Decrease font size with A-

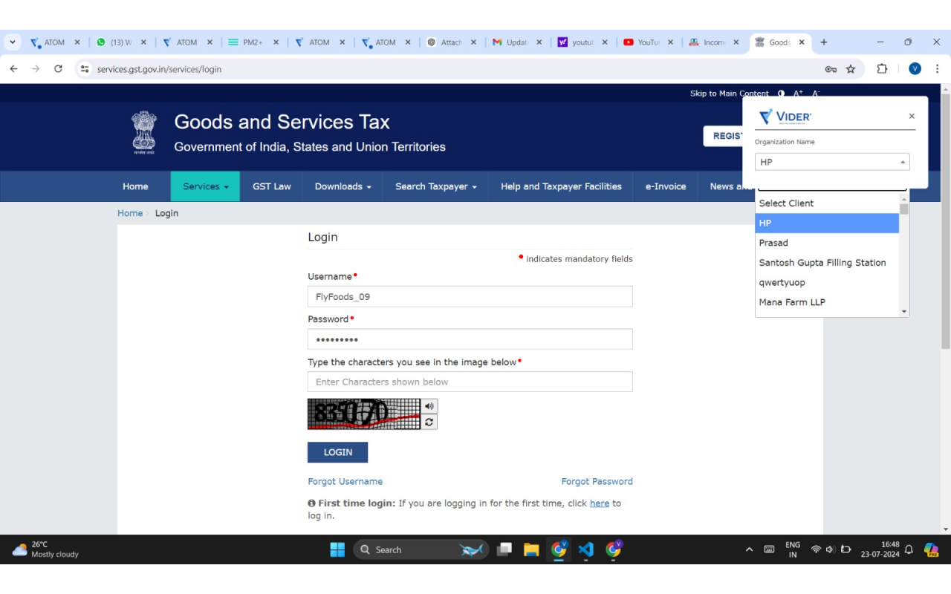[x=816, y=94]
